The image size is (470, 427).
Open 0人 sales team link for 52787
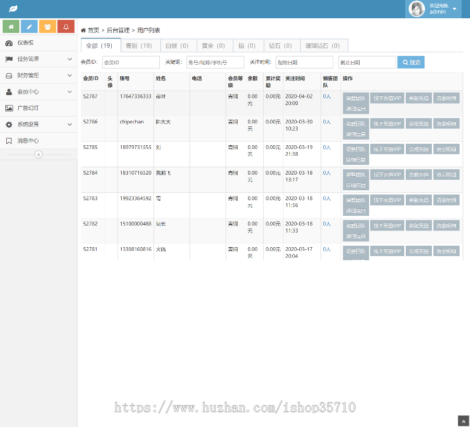click(327, 96)
